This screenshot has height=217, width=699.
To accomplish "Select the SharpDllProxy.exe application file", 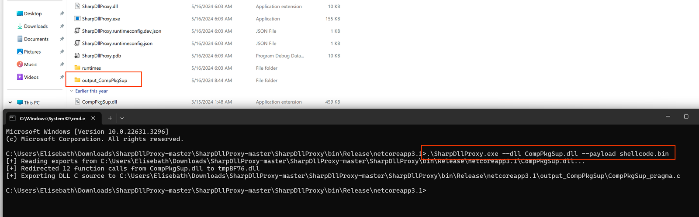I will 101,19.
